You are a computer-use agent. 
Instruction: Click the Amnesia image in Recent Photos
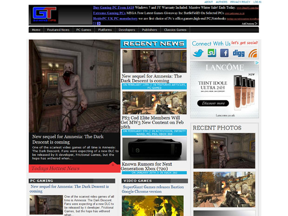point(224,151)
